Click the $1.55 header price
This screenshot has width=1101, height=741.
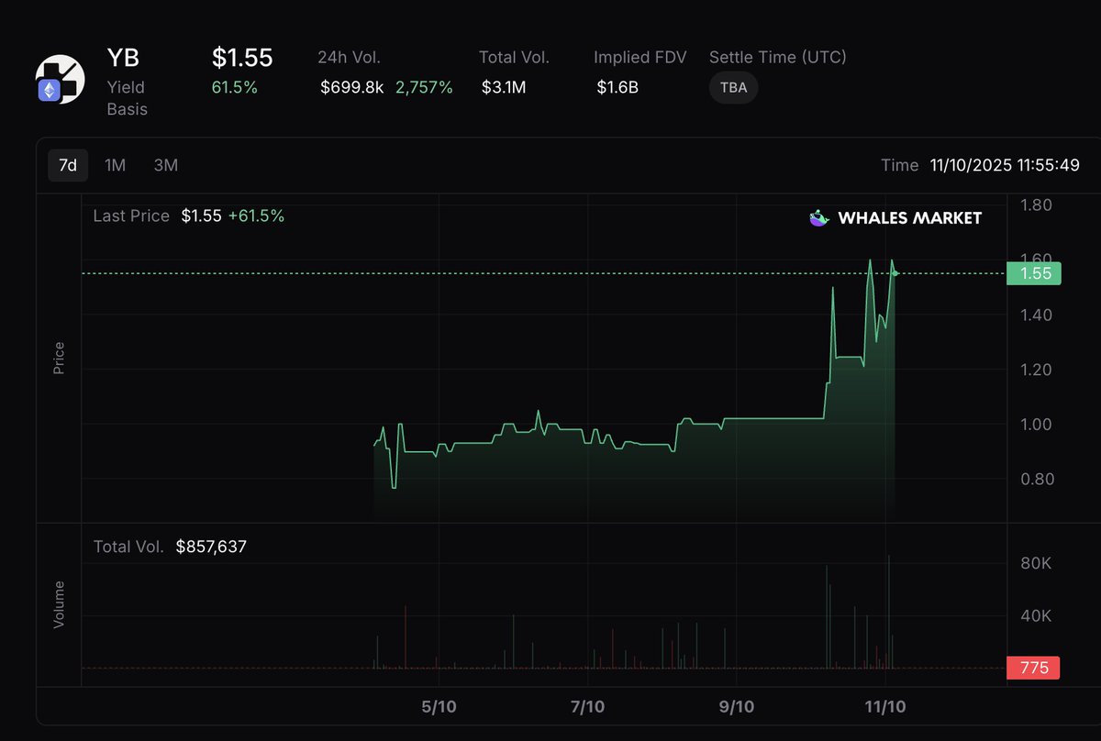click(242, 58)
